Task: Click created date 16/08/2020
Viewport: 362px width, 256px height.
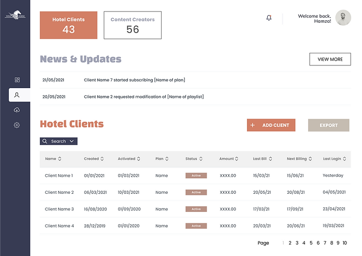Action: click(95, 209)
